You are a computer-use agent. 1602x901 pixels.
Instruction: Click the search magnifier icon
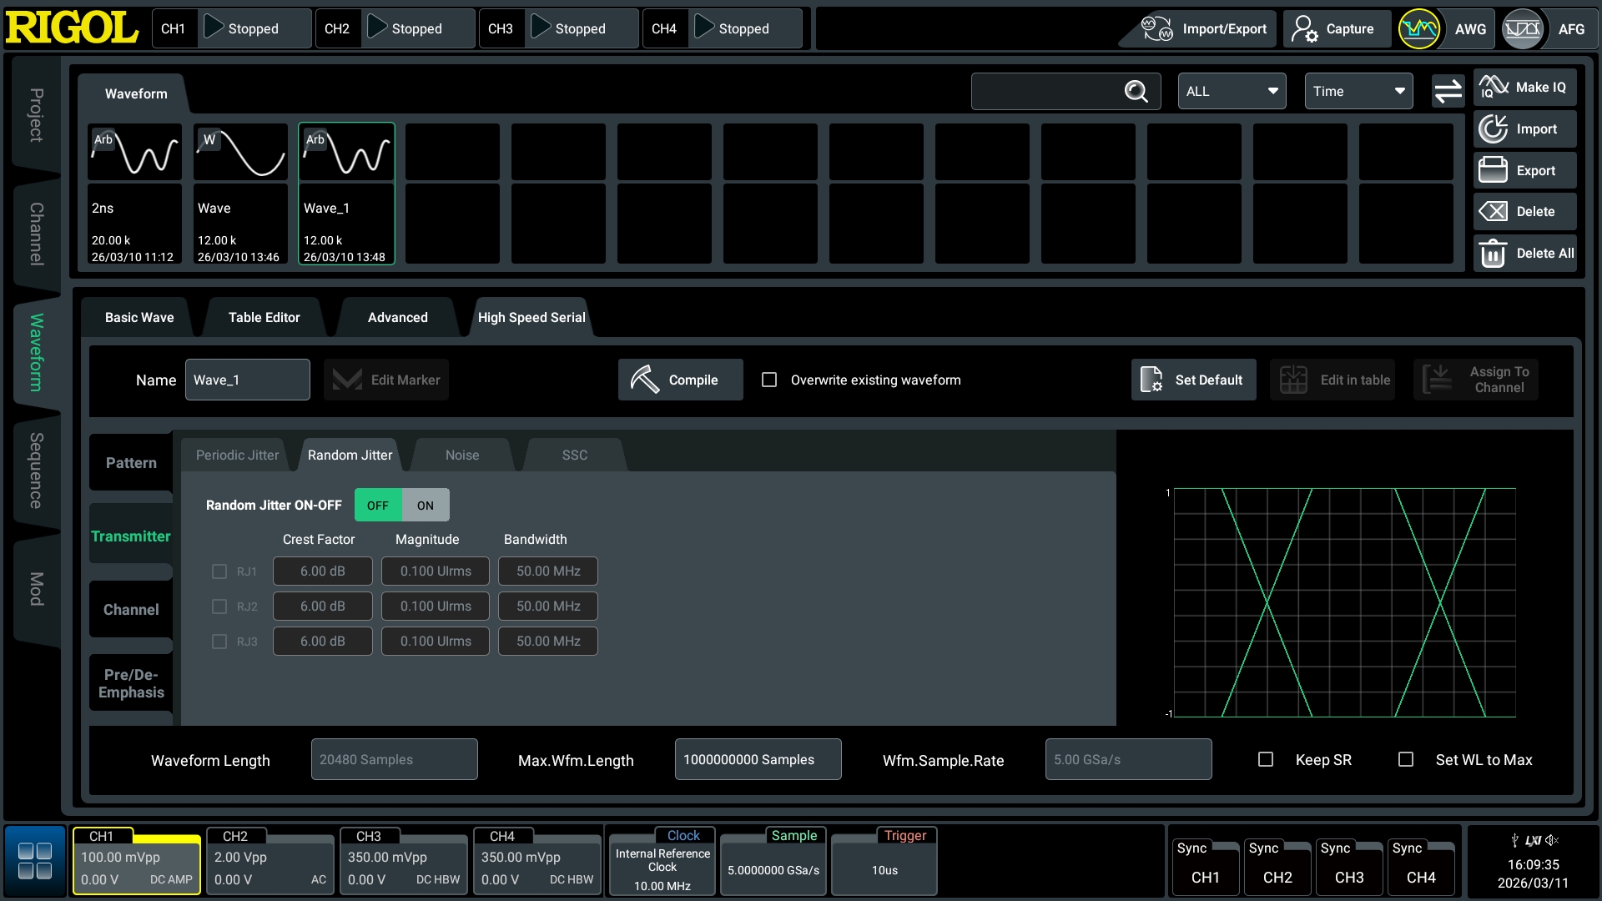click(1136, 92)
